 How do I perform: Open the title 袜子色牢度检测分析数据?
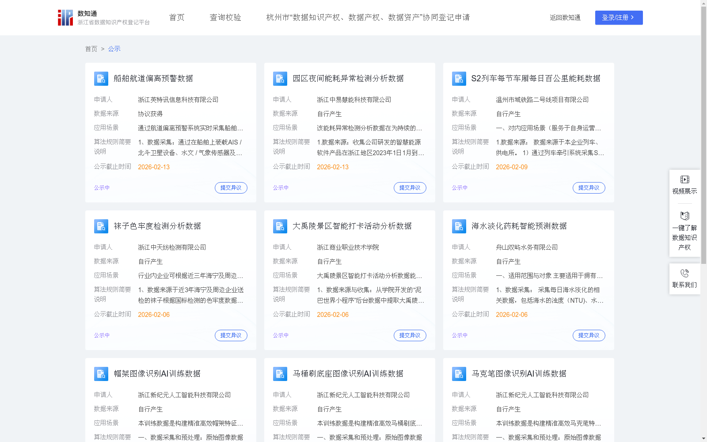157,226
